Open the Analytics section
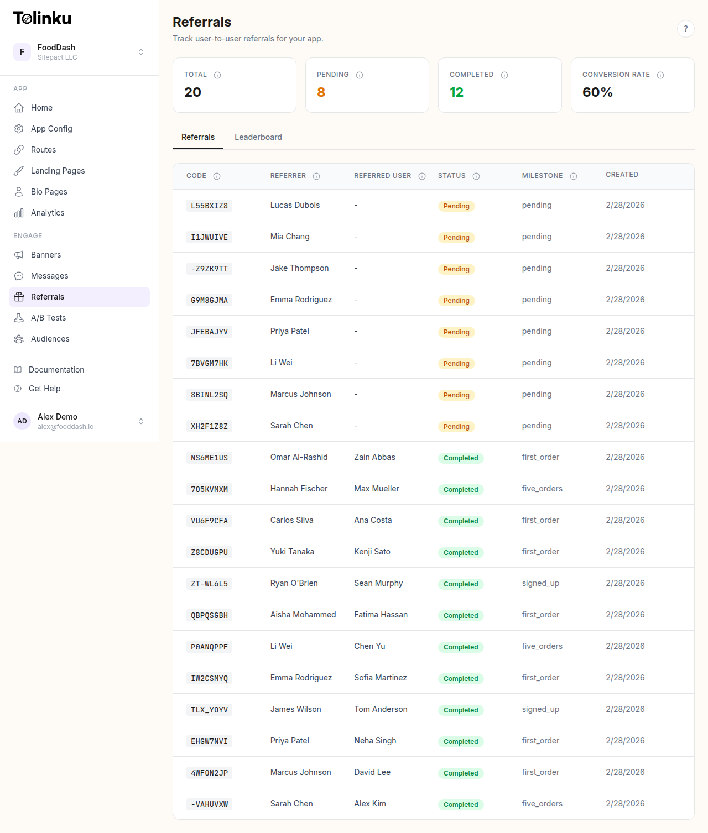 (x=47, y=213)
